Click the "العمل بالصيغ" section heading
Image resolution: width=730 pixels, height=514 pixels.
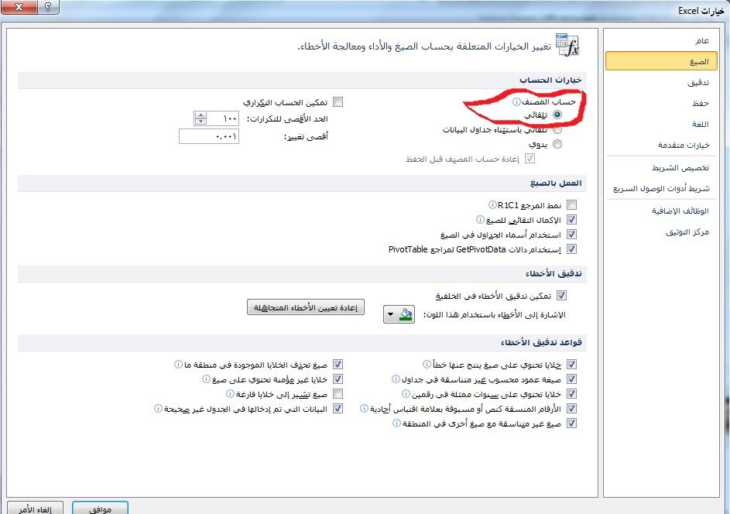click(556, 183)
